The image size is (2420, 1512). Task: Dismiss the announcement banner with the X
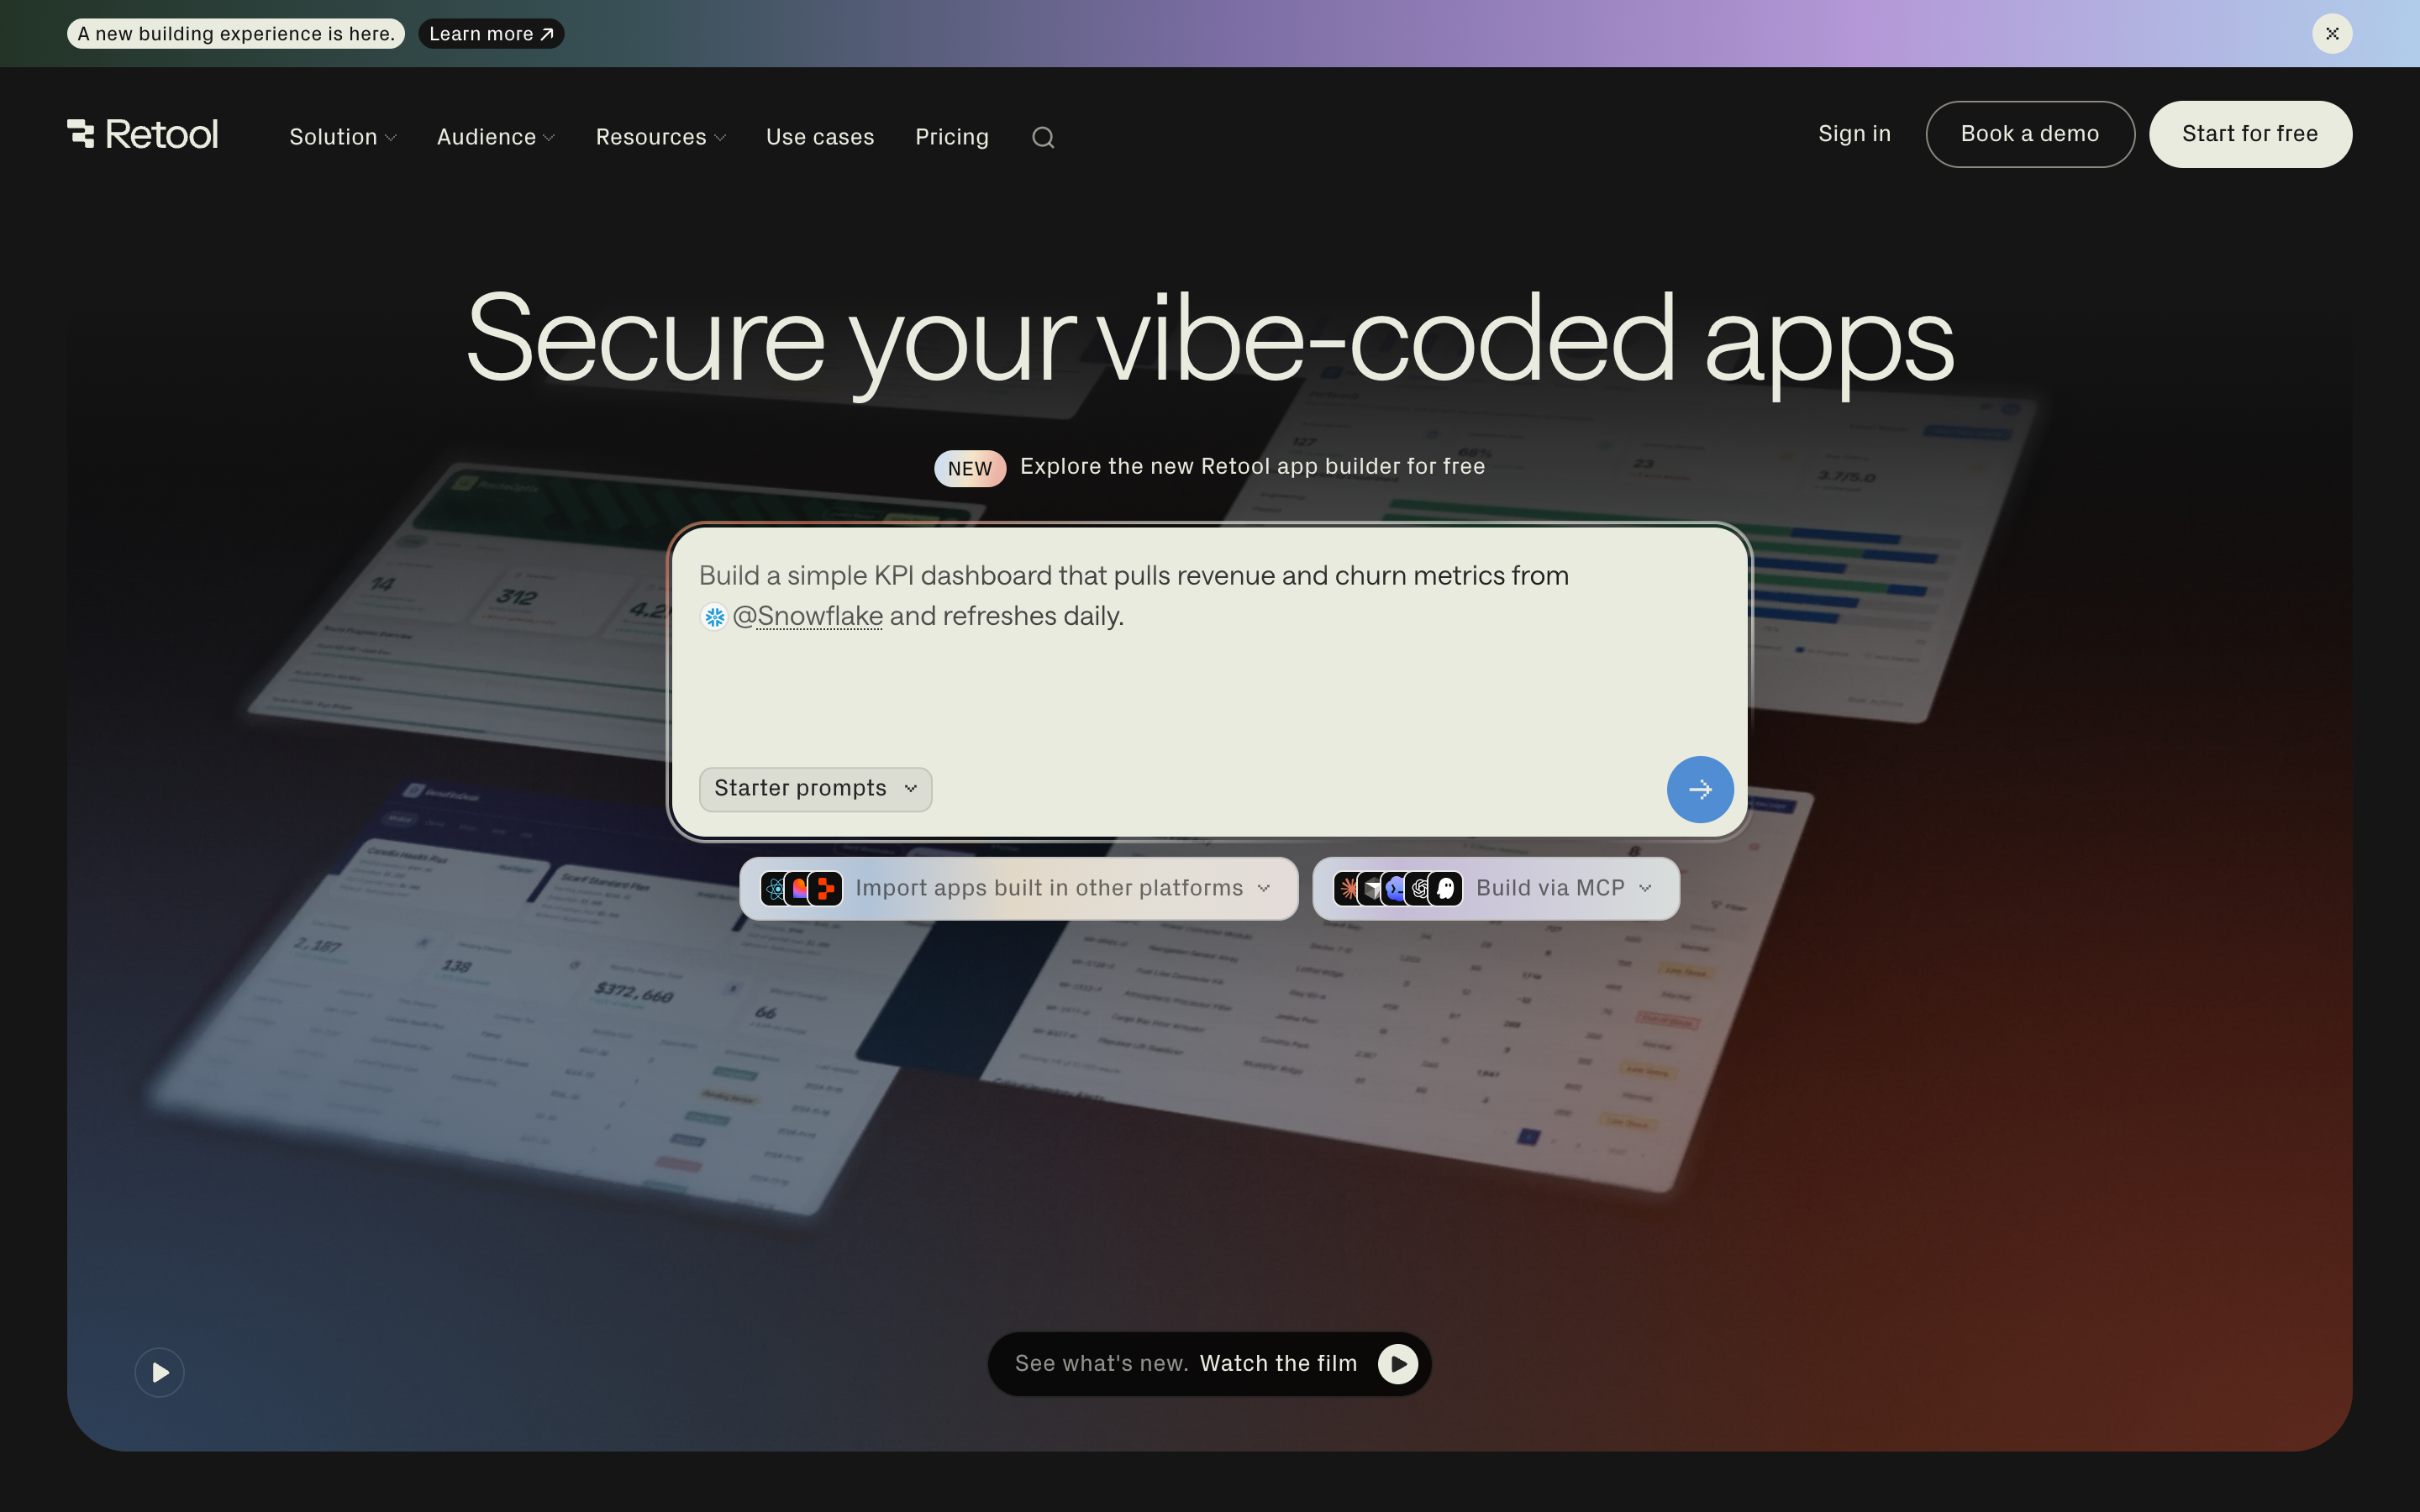2332,33
